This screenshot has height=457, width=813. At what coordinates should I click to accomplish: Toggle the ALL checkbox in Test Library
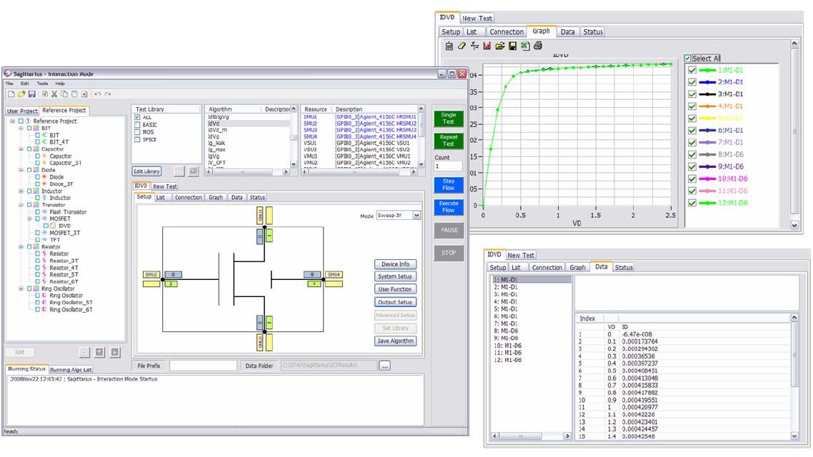137,118
